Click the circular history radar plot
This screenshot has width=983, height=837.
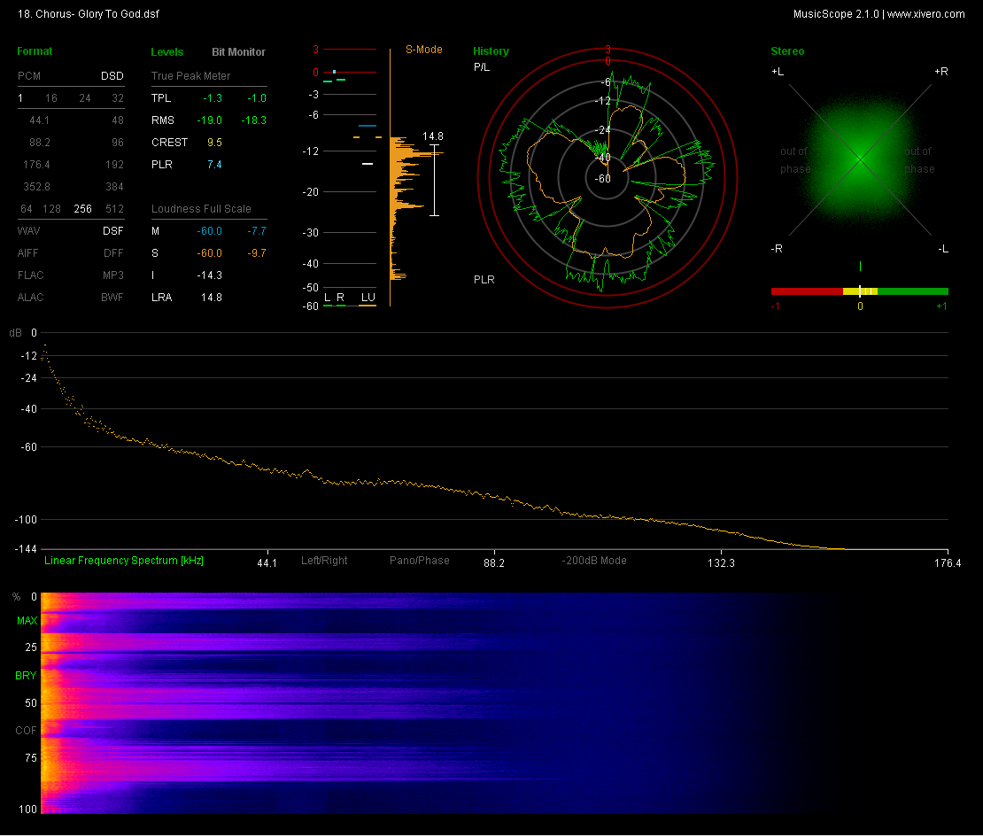(608, 177)
